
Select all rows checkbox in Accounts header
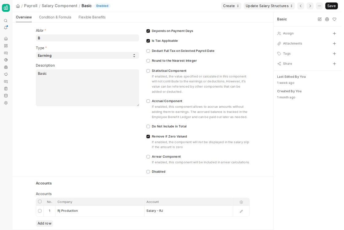[x=40, y=201]
